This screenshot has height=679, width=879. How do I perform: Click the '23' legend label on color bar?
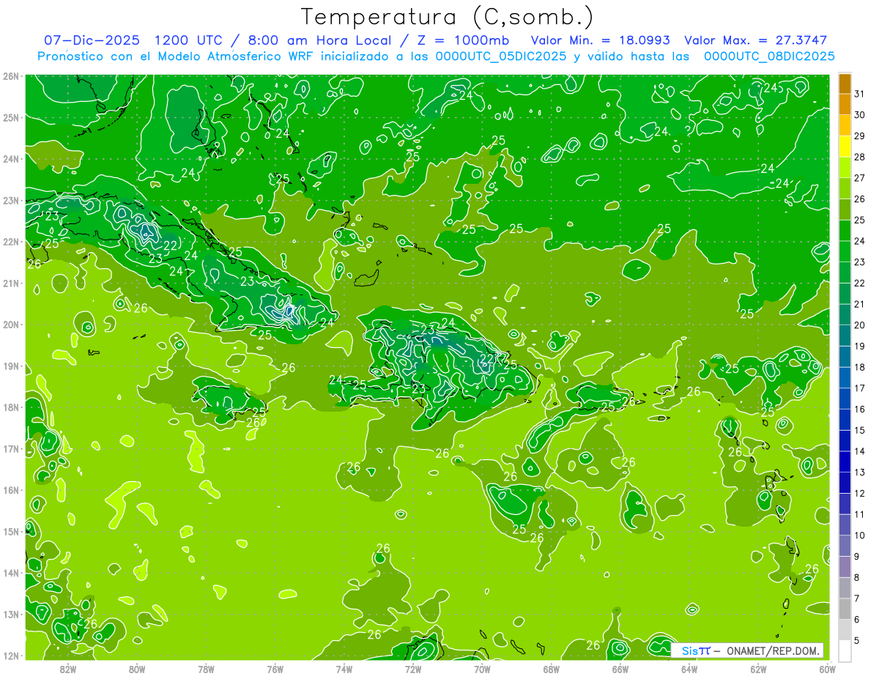tap(859, 262)
